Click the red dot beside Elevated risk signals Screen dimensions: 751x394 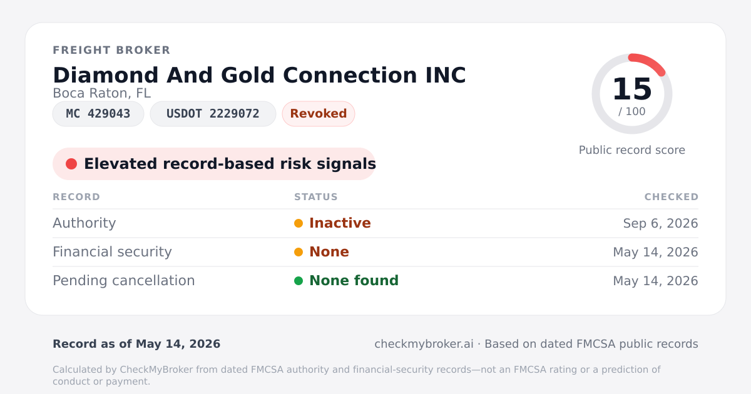pos(71,164)
